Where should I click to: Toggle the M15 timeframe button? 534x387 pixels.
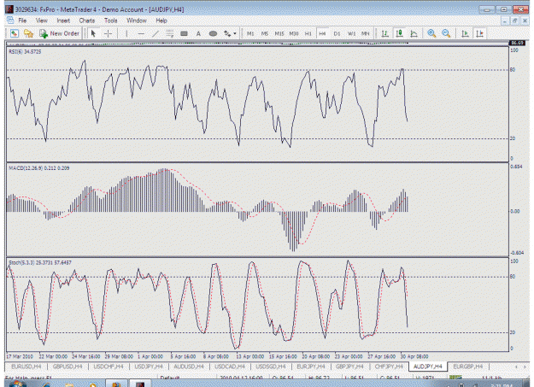click(x=279, y=33)
